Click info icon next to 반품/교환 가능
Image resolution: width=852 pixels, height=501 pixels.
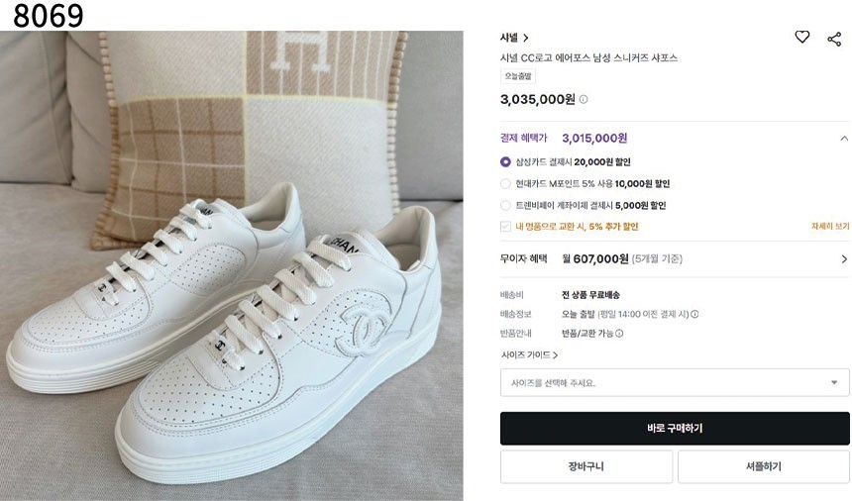[x=619, y=334]
